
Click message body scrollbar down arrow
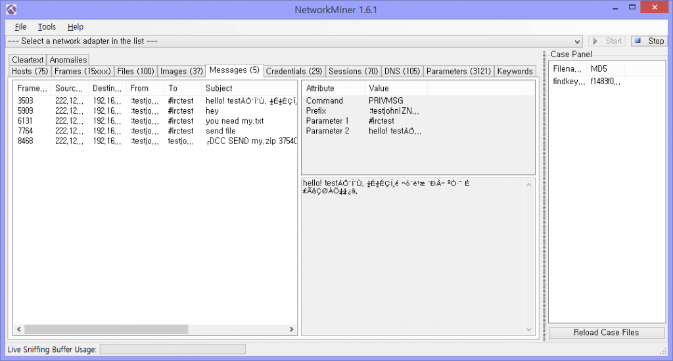[529, 329]
